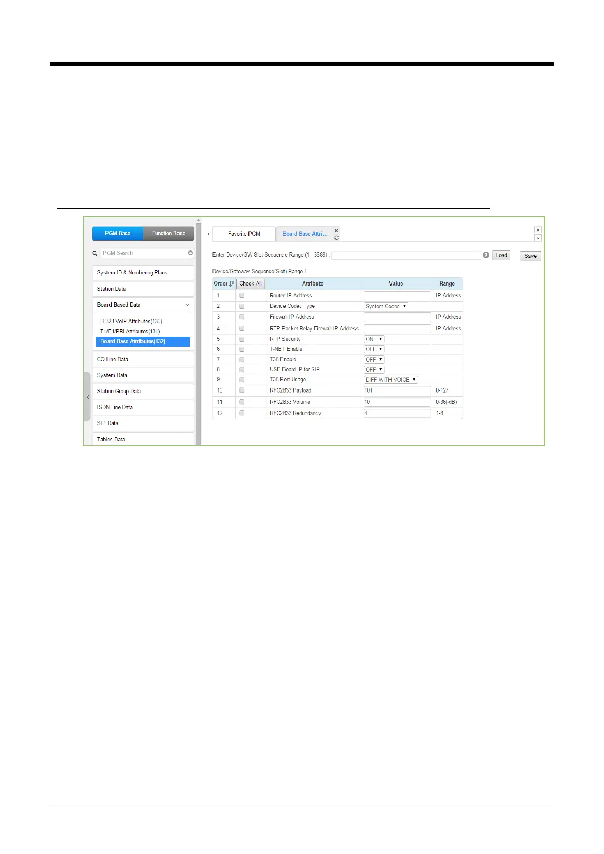Open the T-NET Enable dropdown

coord(374,349)
